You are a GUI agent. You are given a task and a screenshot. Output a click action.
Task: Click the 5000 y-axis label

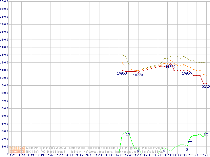[5, 116]
